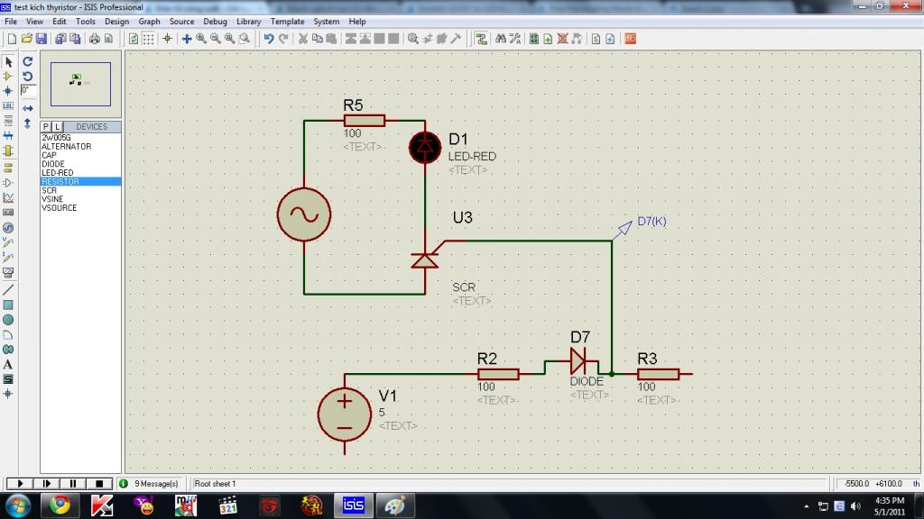The height and width of the screenshot is (519, 924).
Task: Click the Rotate Clockwise icon
Action: (28, 61)
